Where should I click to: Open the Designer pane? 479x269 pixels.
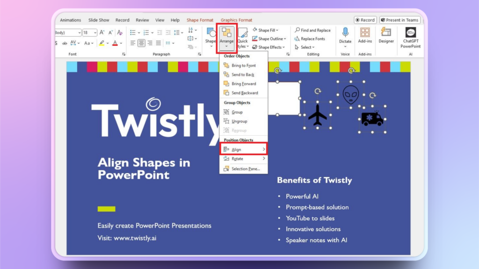[386, 35]
